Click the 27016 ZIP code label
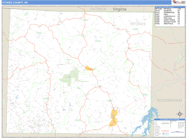 pos(98,41)
